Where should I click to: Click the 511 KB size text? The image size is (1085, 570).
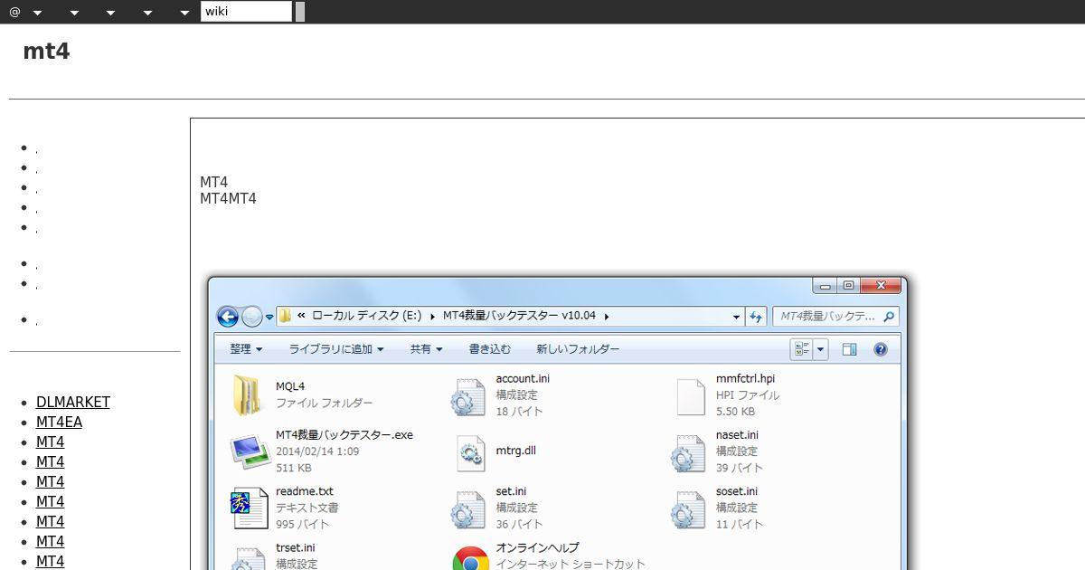294,469
